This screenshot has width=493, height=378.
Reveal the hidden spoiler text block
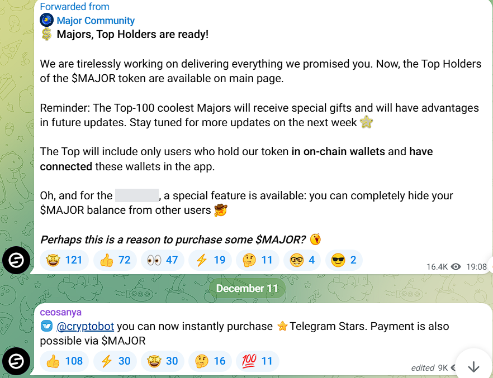(x=137, y=195)
